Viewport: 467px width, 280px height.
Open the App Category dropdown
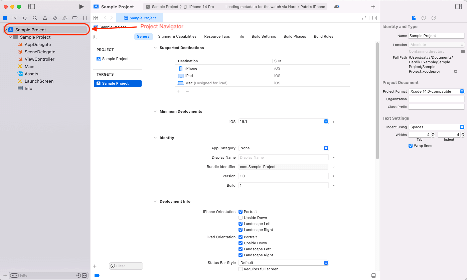284,148
